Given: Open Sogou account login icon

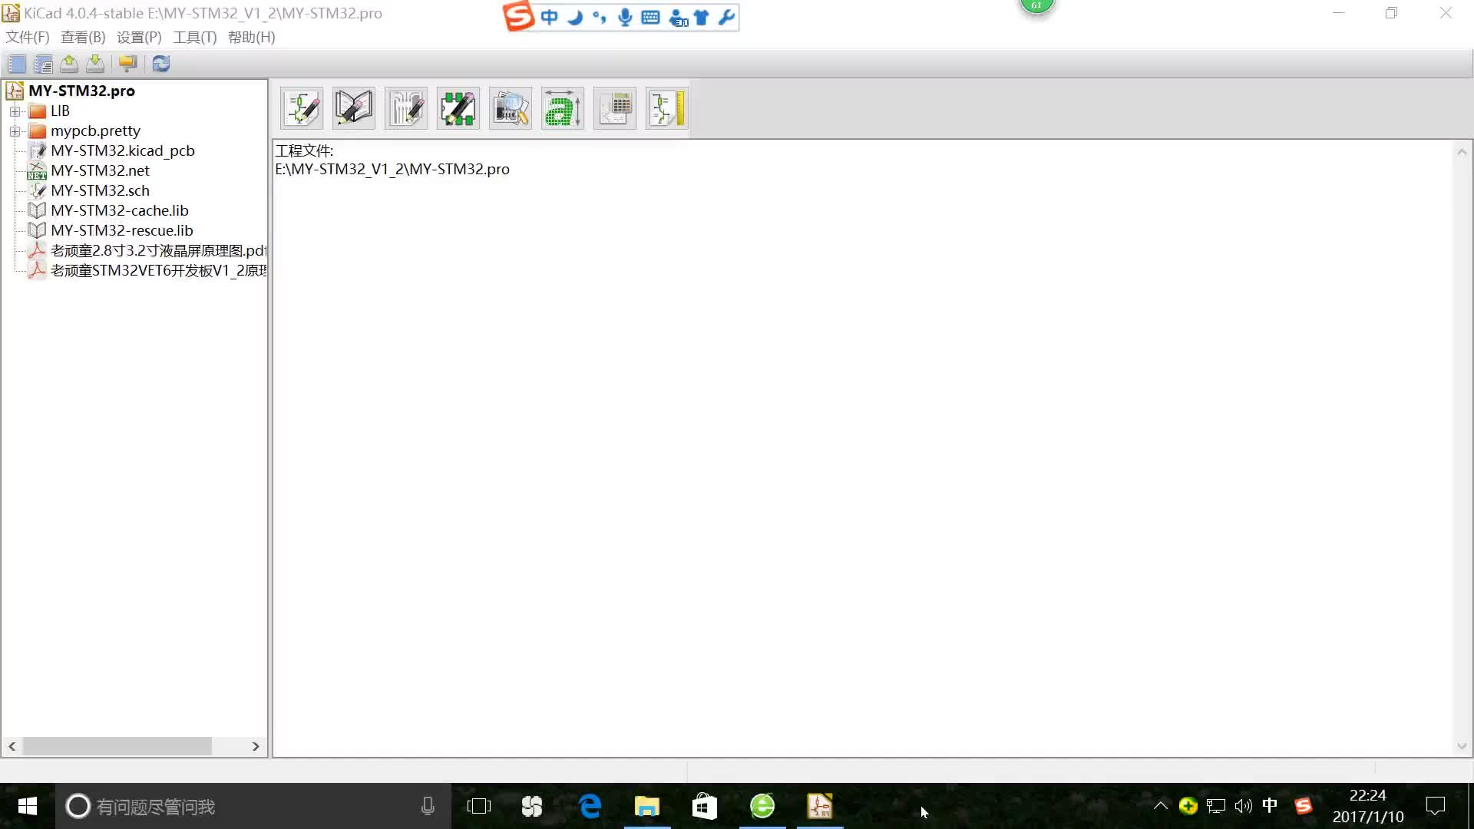Looking at the screenshot, I should pos(678,17).
